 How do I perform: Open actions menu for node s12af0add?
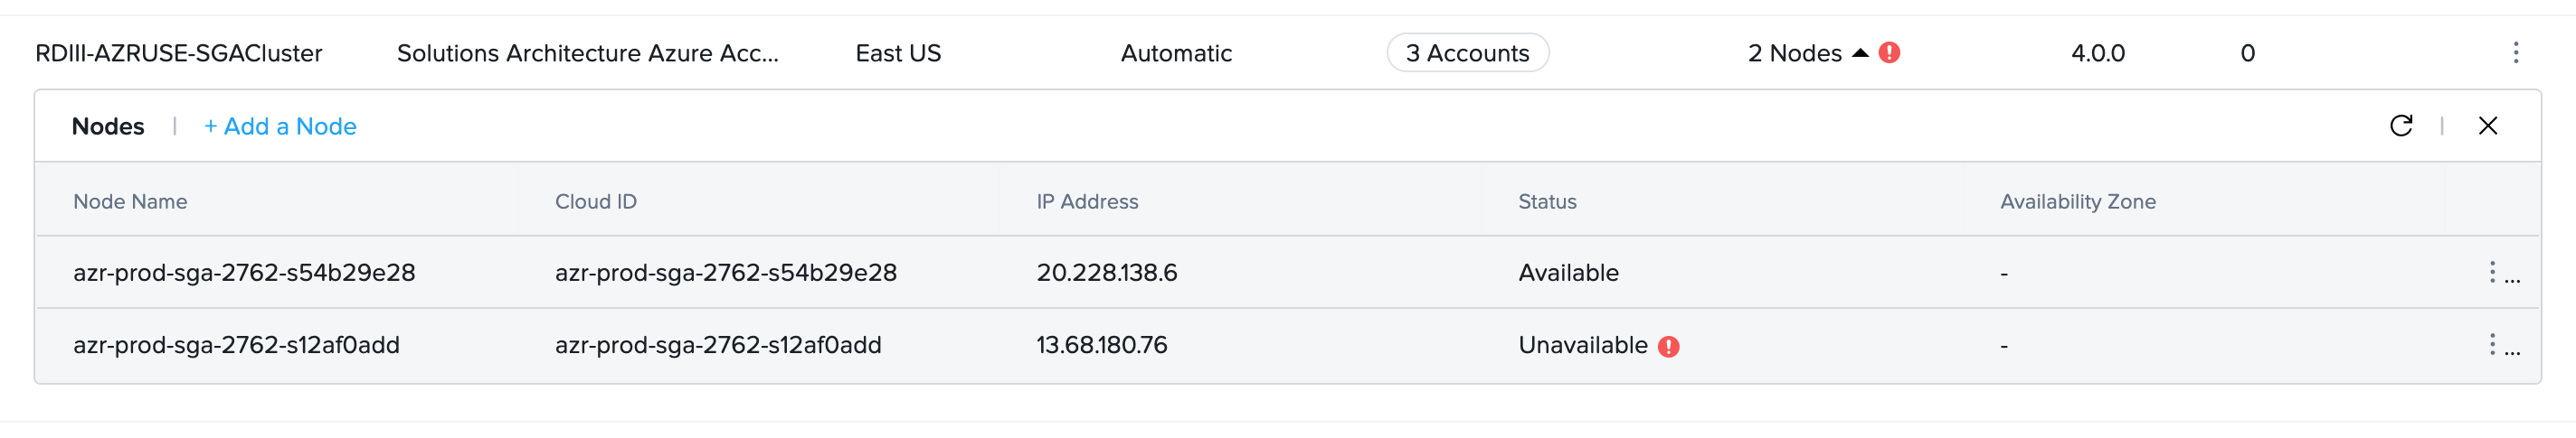pos(2491,345)
